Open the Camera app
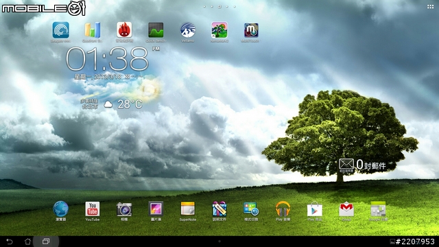Image resolution: width=439 pixels, height=247 pixels. [124, 209]
